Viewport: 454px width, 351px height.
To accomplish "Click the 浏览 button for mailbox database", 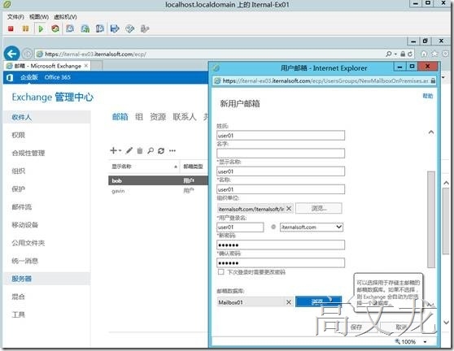I will point(318,301).
